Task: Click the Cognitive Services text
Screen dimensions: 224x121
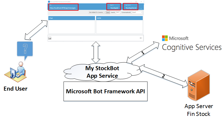Action: pos(192,47)
